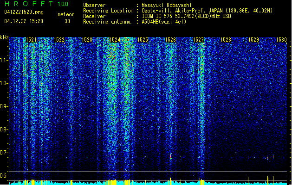Viewport: 292px width, 185px height.
Task: Click the date stamp 04.12.22 15:20
Action: (24, 21)
